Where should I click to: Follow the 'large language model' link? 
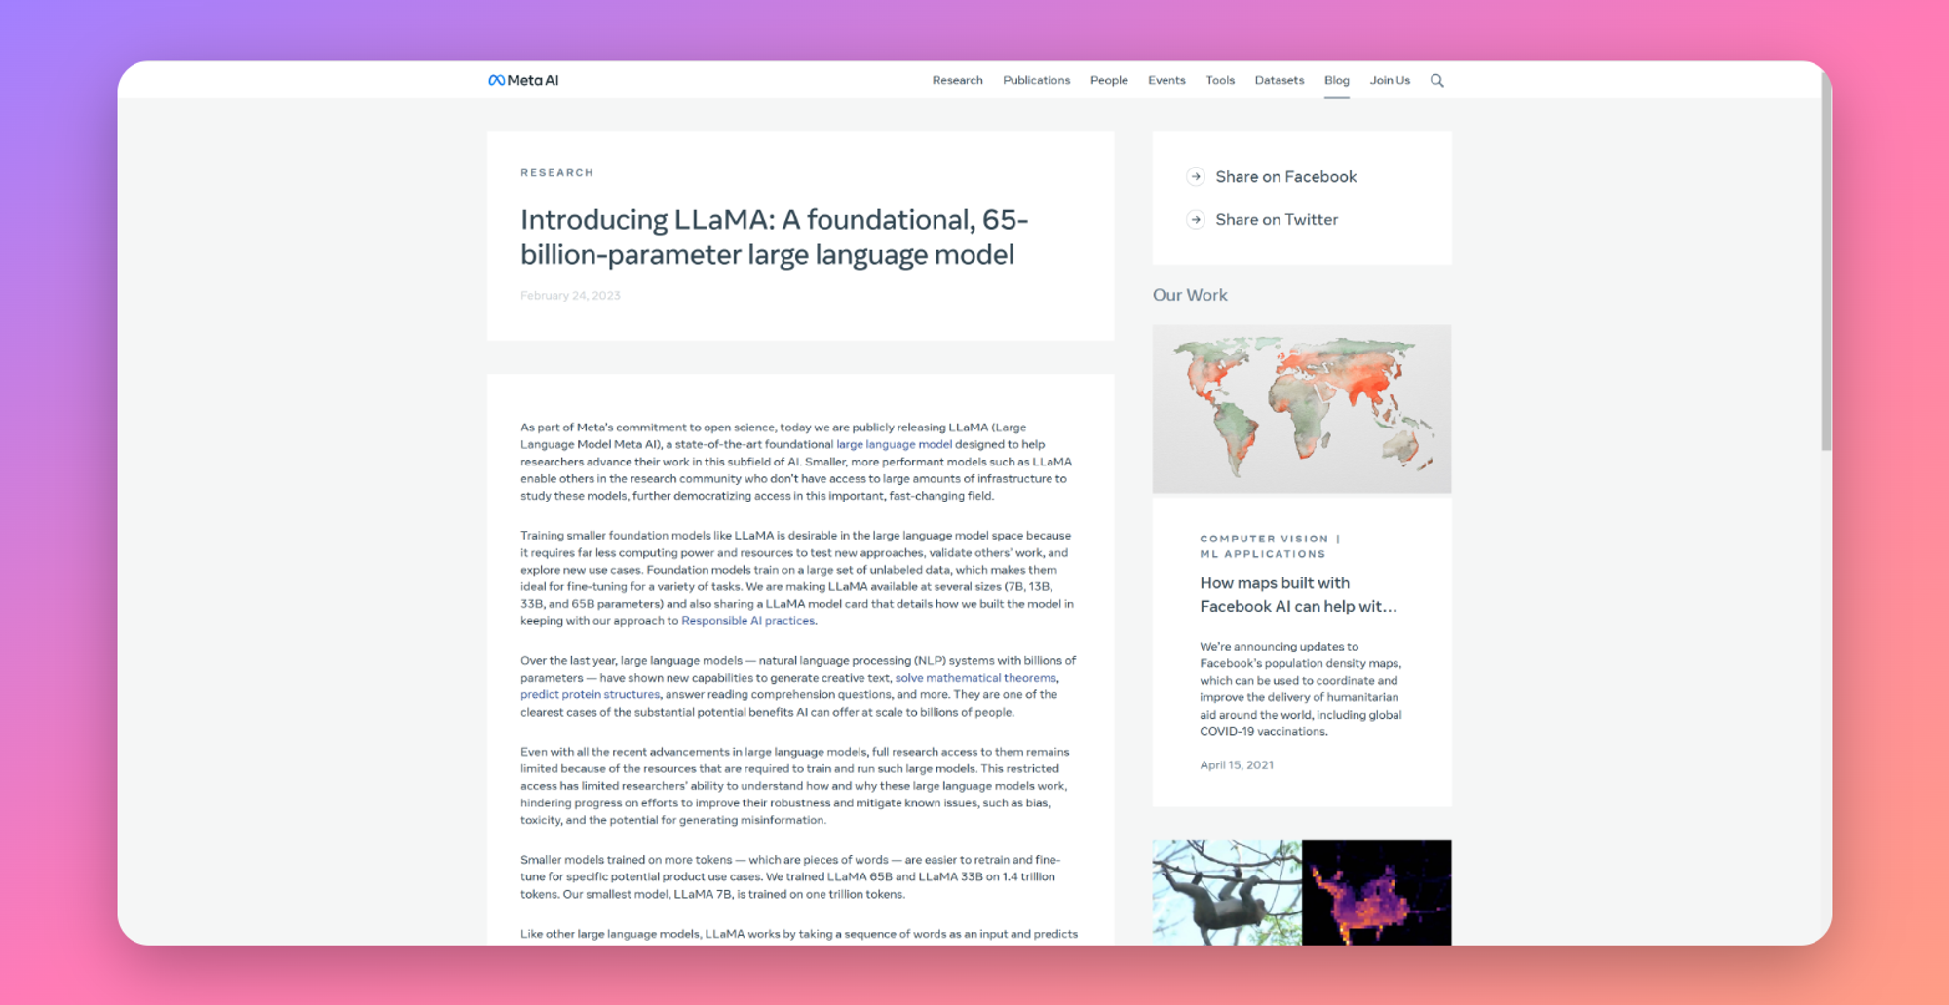[894, 444]
